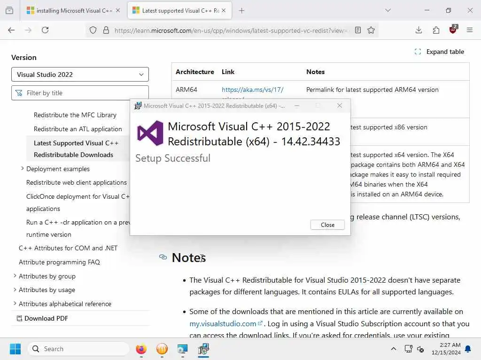The image size is (481, 360).
Task: Reload the current page
Action: tap(45, 30)
